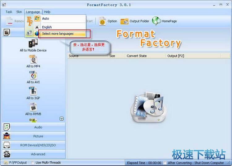Click the Language menu

pos(33,12)
